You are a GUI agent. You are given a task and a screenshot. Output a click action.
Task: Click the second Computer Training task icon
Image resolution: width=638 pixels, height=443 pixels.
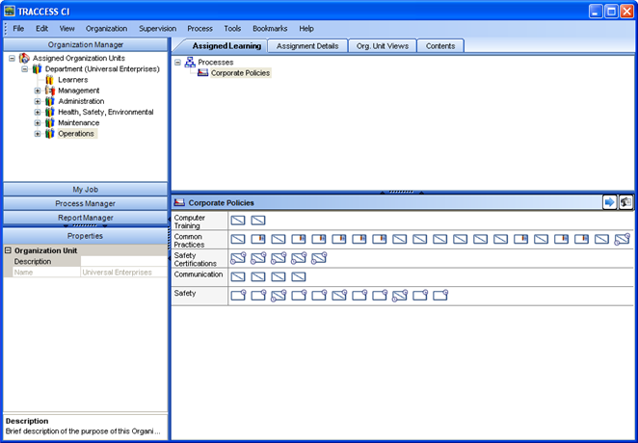point(258,221)
